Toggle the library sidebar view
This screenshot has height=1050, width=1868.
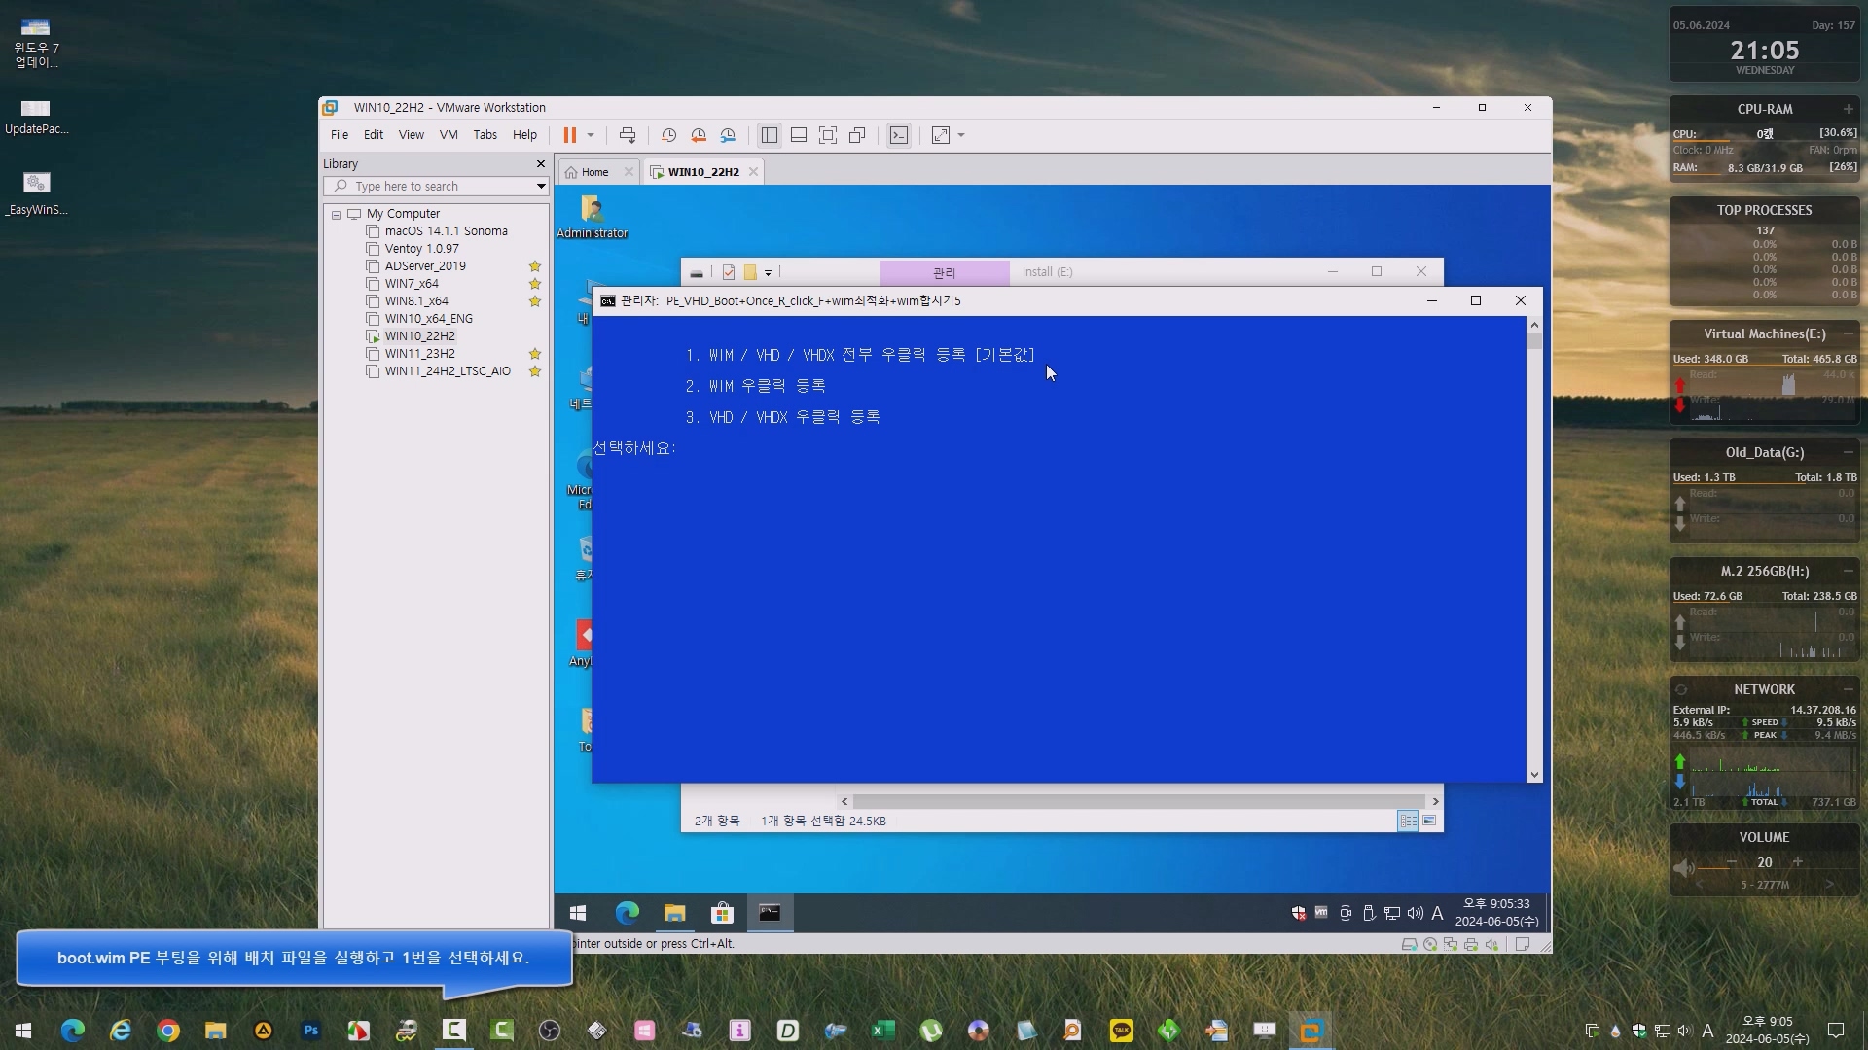point(770,135)
